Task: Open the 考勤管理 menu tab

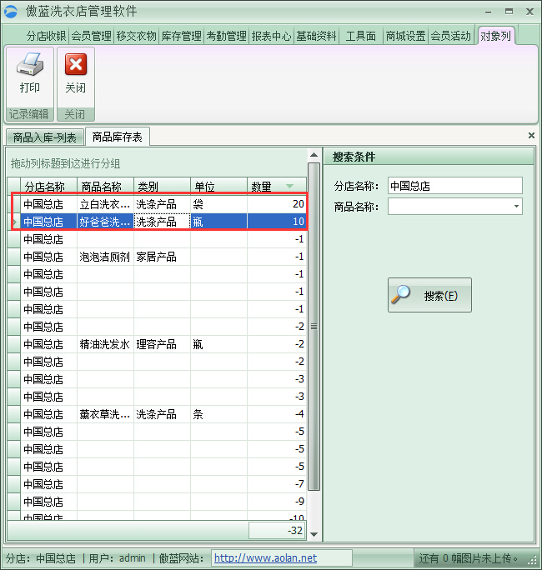Action: 227,36
